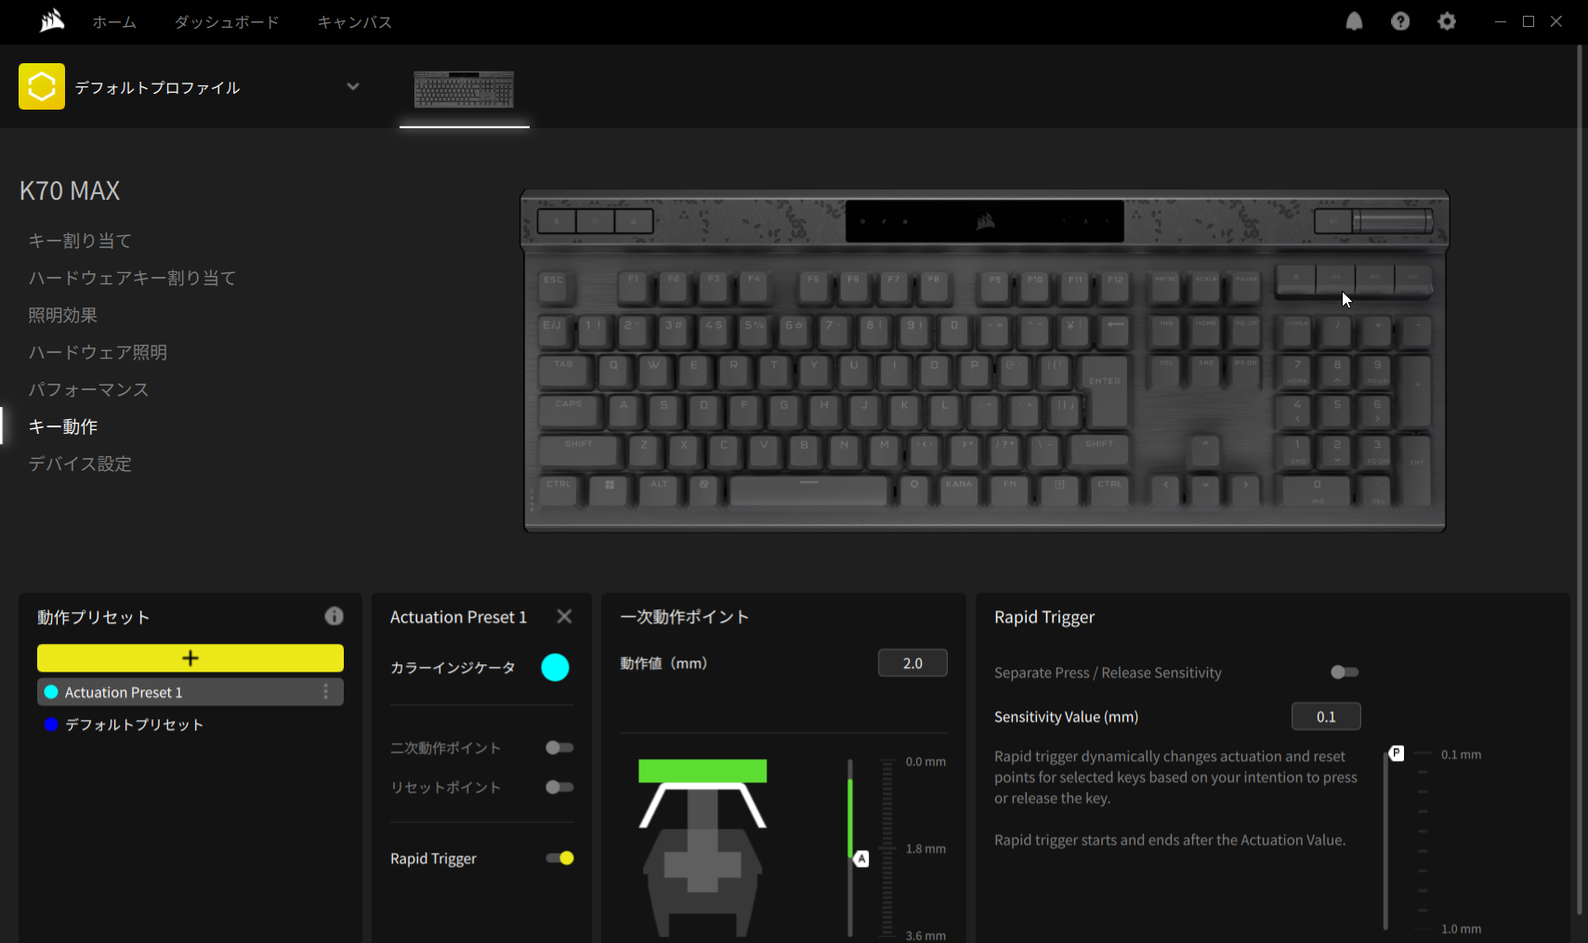Screen dimensions: 1588x943
Task: Open the notifications bell icon
Action: [1354, 21]
